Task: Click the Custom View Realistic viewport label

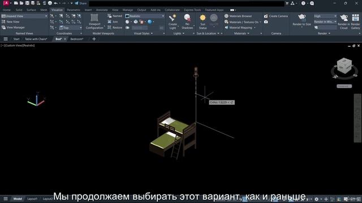Action: (18, 45)
